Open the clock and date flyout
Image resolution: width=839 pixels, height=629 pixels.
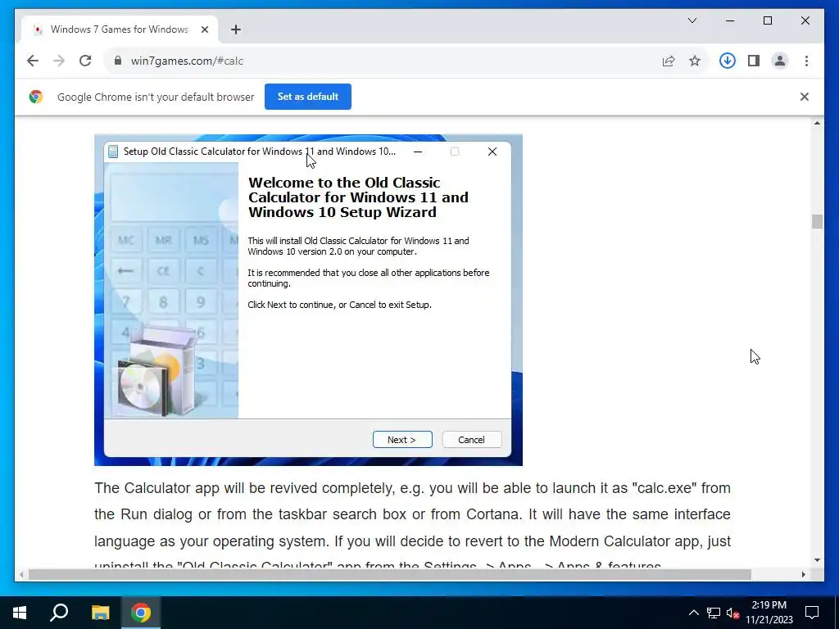pyautogui.click(x=769, y=613)
